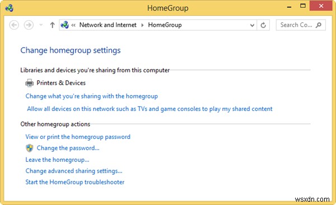Click the Printers & Devices printer icon
This screenshot has width=336, height=205.
click(29, 83)
